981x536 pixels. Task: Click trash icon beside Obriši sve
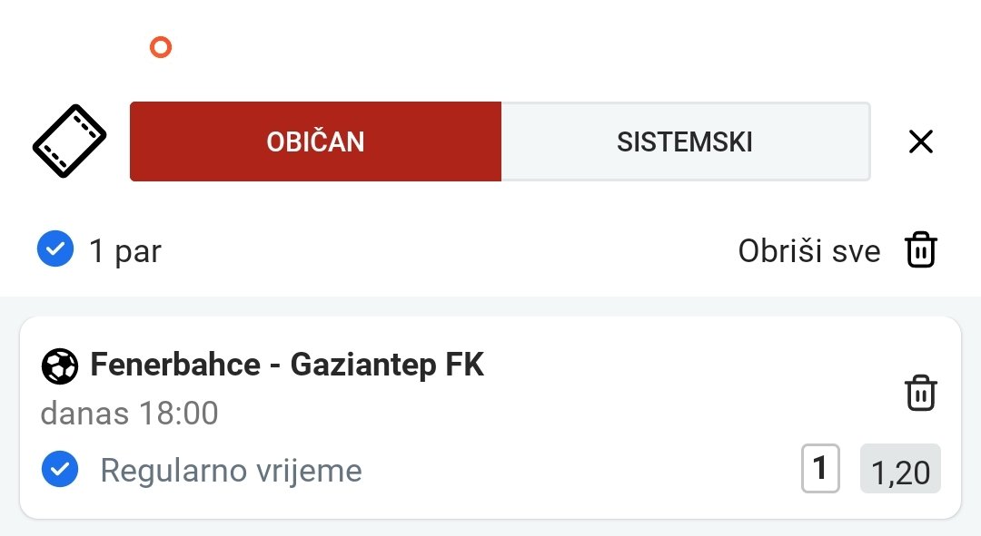point(921,249)
